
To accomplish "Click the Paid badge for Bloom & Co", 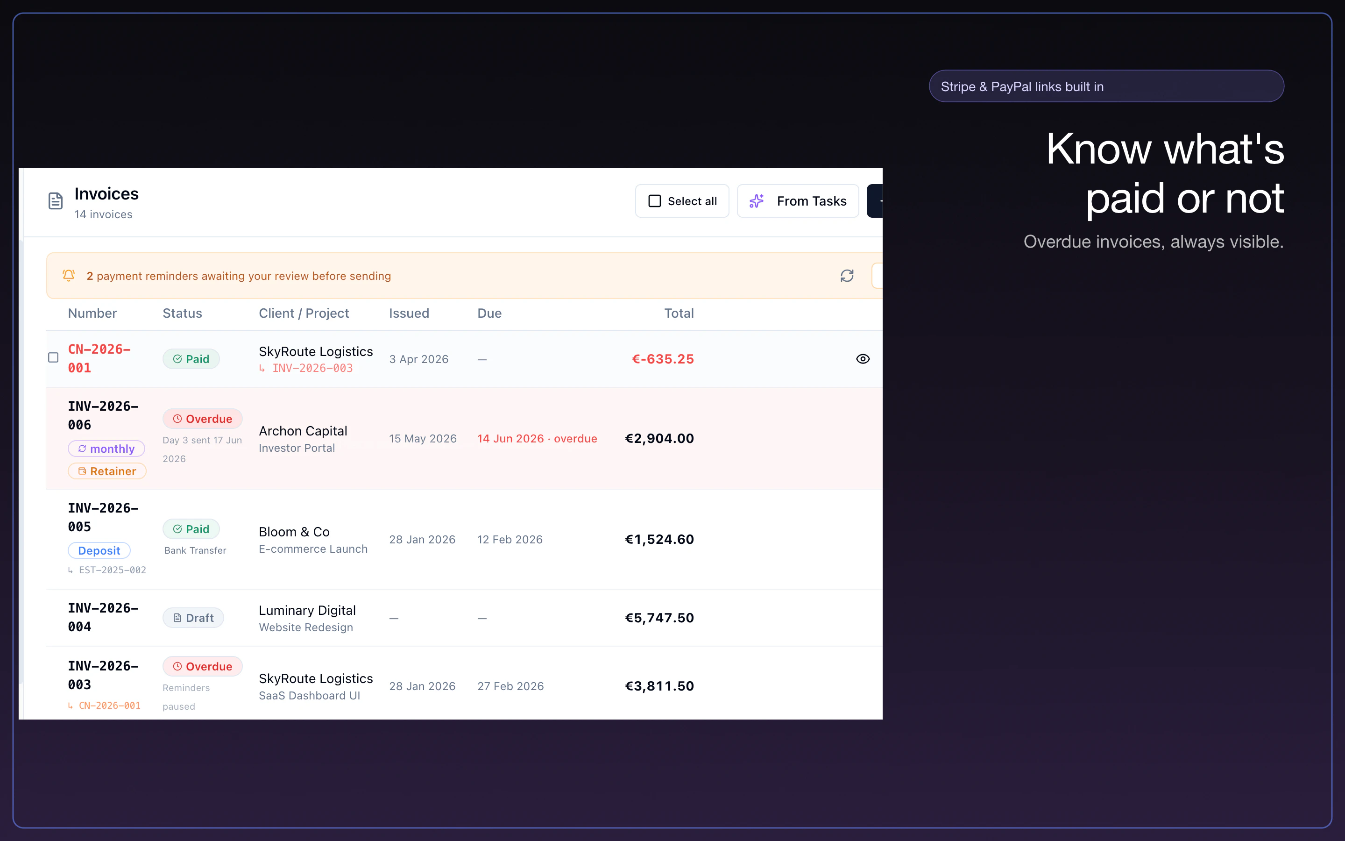I will (191, 529).
